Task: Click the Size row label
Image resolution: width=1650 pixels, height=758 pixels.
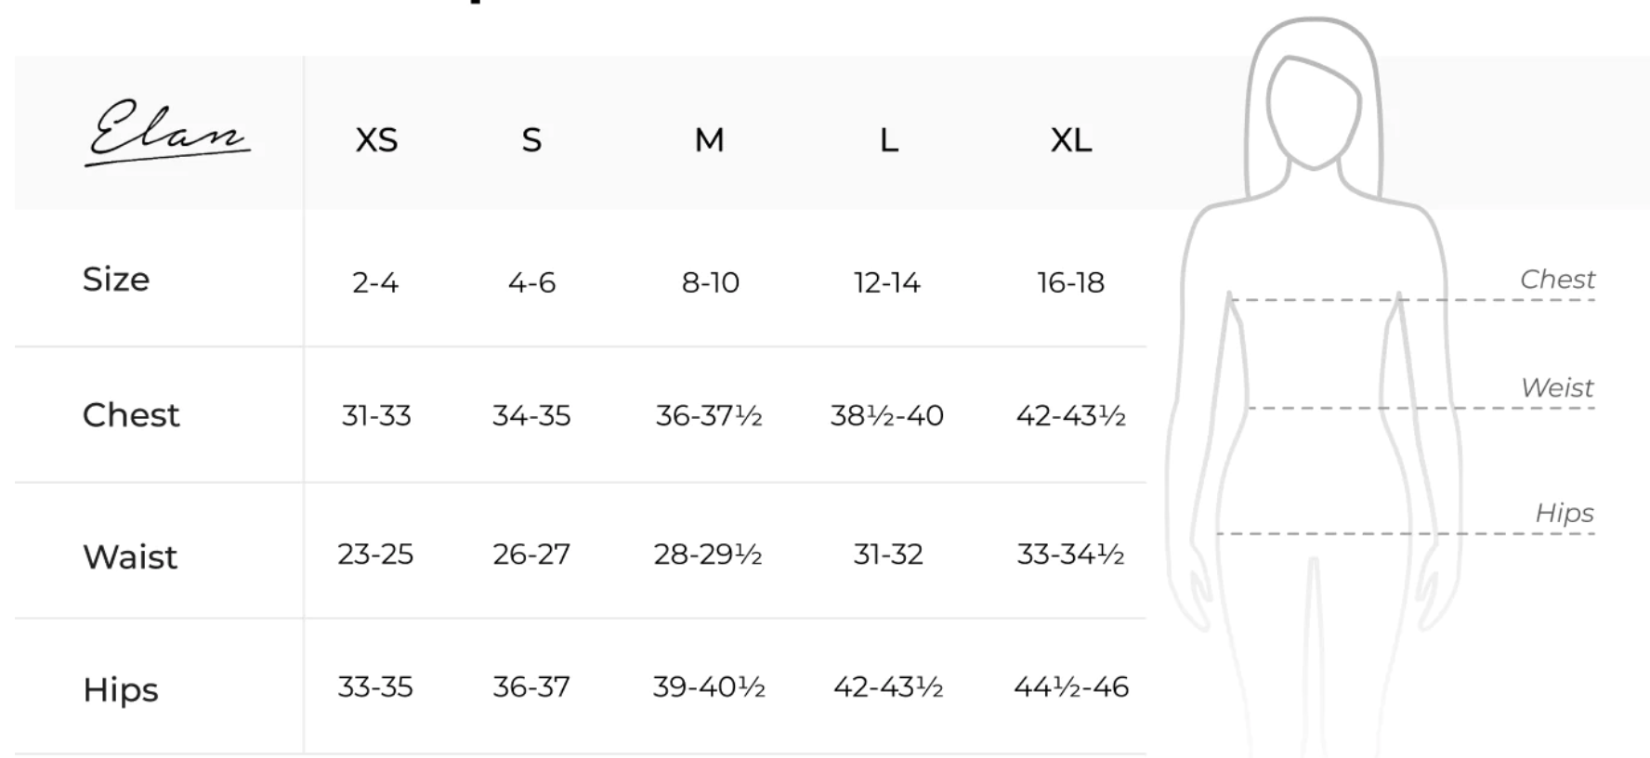Action: pyautogui.click(x=116, y=280)
